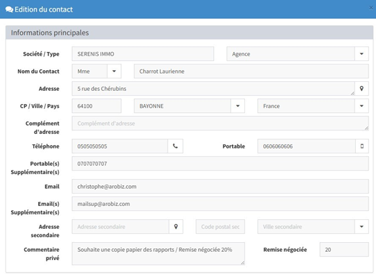Click the Commentaire privé text area
This screenshot has height=274, width=376.
coord(159,254)
